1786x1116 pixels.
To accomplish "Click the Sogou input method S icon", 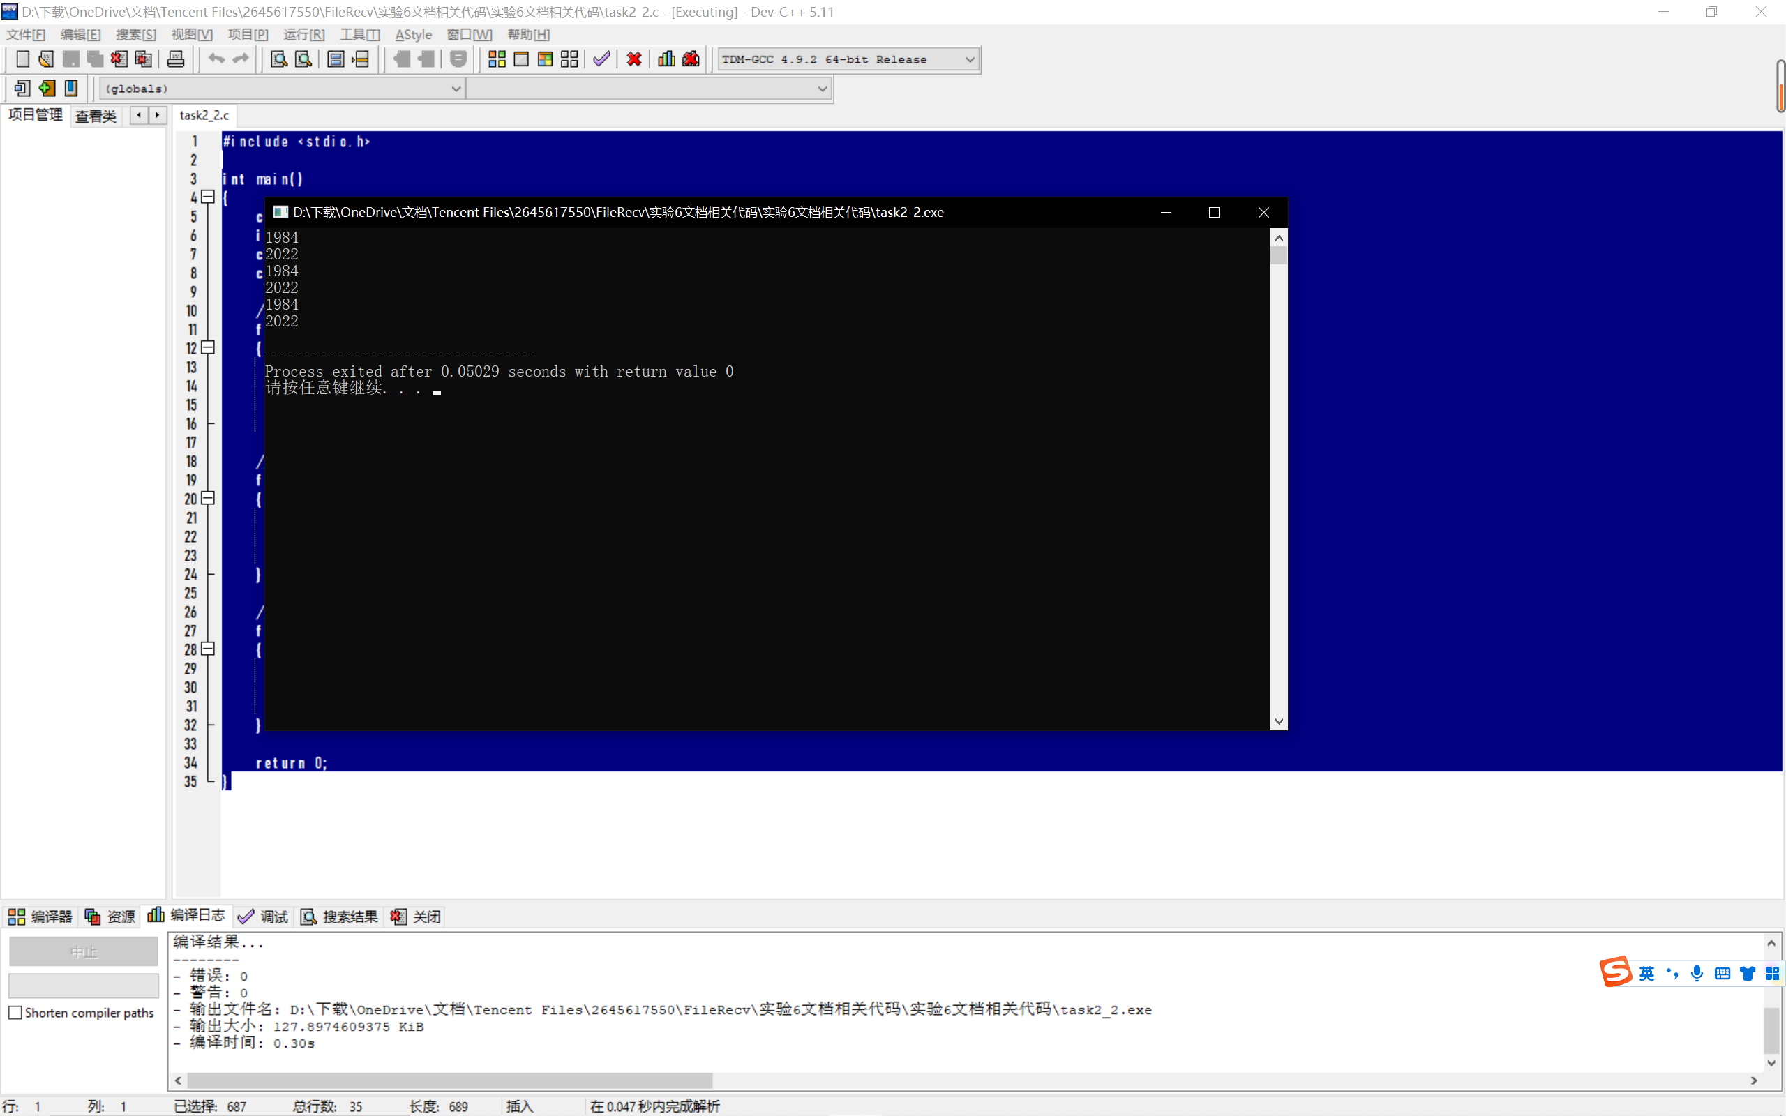I will [x=1616, y=972].
